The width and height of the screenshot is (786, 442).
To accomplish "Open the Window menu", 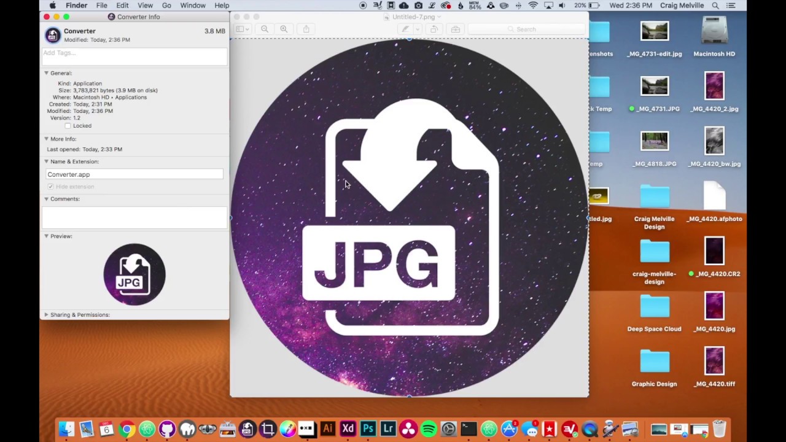I will (193, 6).
